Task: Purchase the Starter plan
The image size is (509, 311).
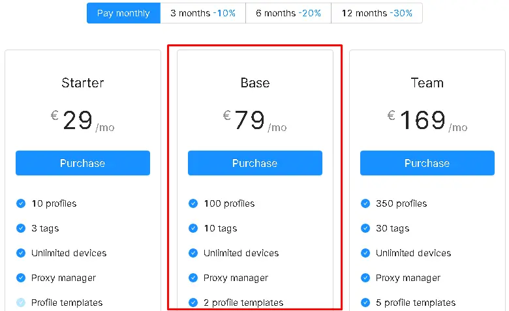Action: [83, 163]
